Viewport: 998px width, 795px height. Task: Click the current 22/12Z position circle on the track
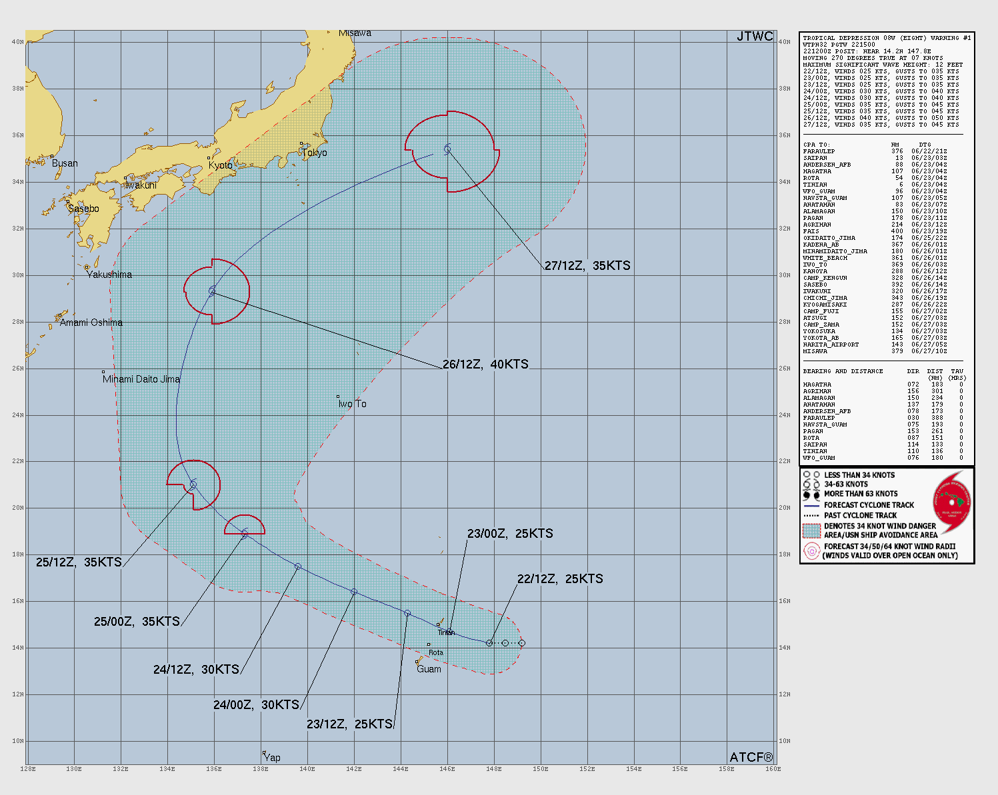point(489,643)
